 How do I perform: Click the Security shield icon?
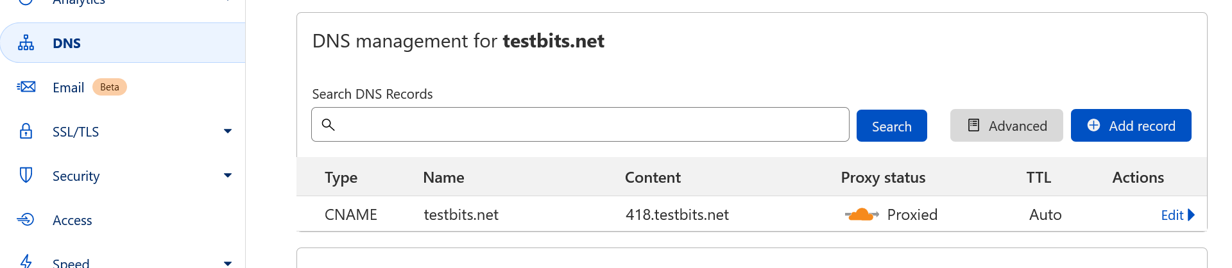pyautogui.click(x=26, y=175)
